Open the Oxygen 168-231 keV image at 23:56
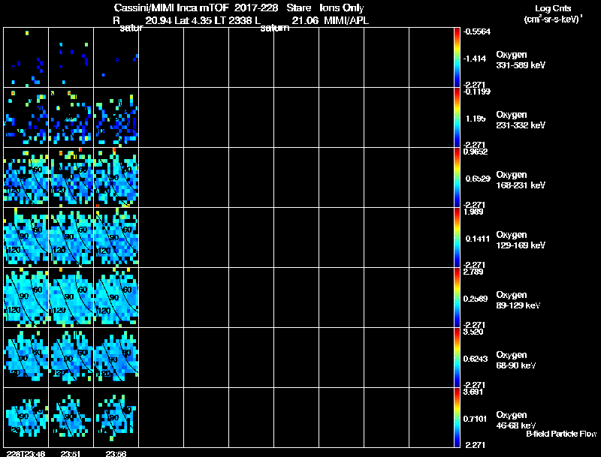The image size is (601, 457). tap(116, 177)
